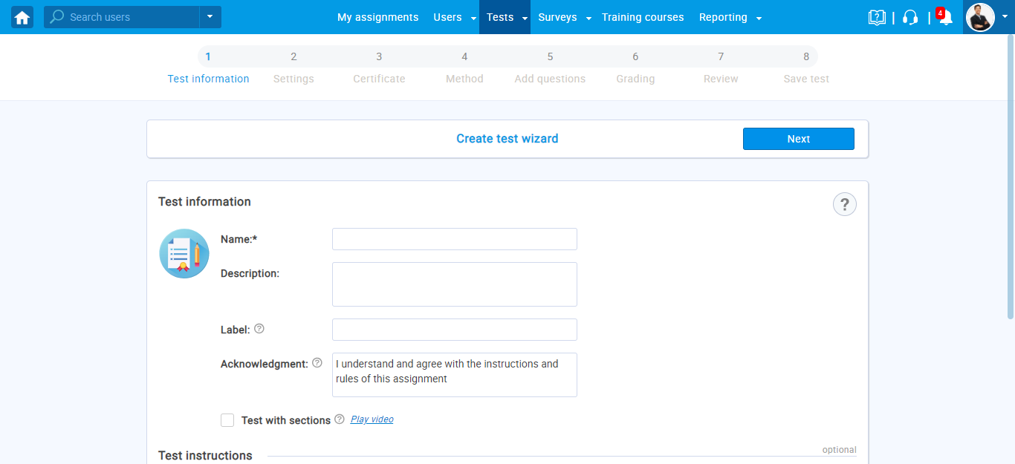Open My assignments page
The height and width of the screenshot is (464, 1015).
tap(377, 17)
